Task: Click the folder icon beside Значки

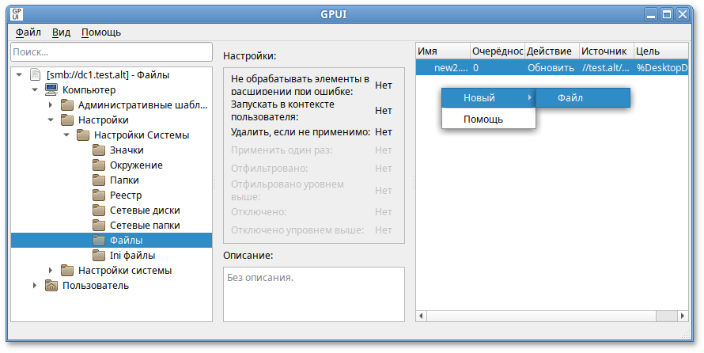Action: tap(99, 150)
